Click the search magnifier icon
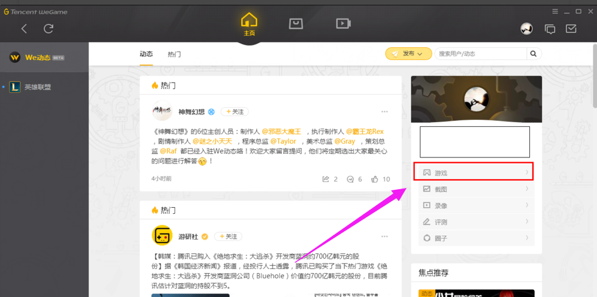Screen dimensions: 597x297 coord(533,54)
